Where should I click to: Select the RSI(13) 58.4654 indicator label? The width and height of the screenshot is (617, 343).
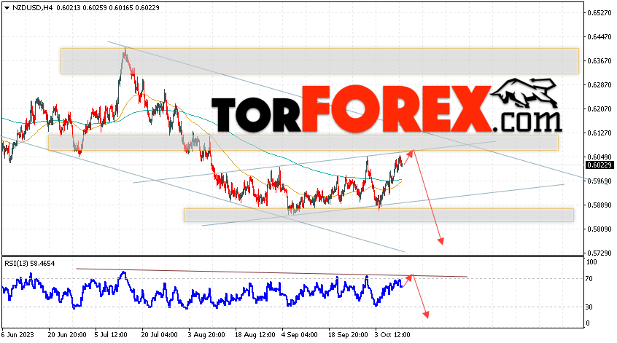click(29, 263)
